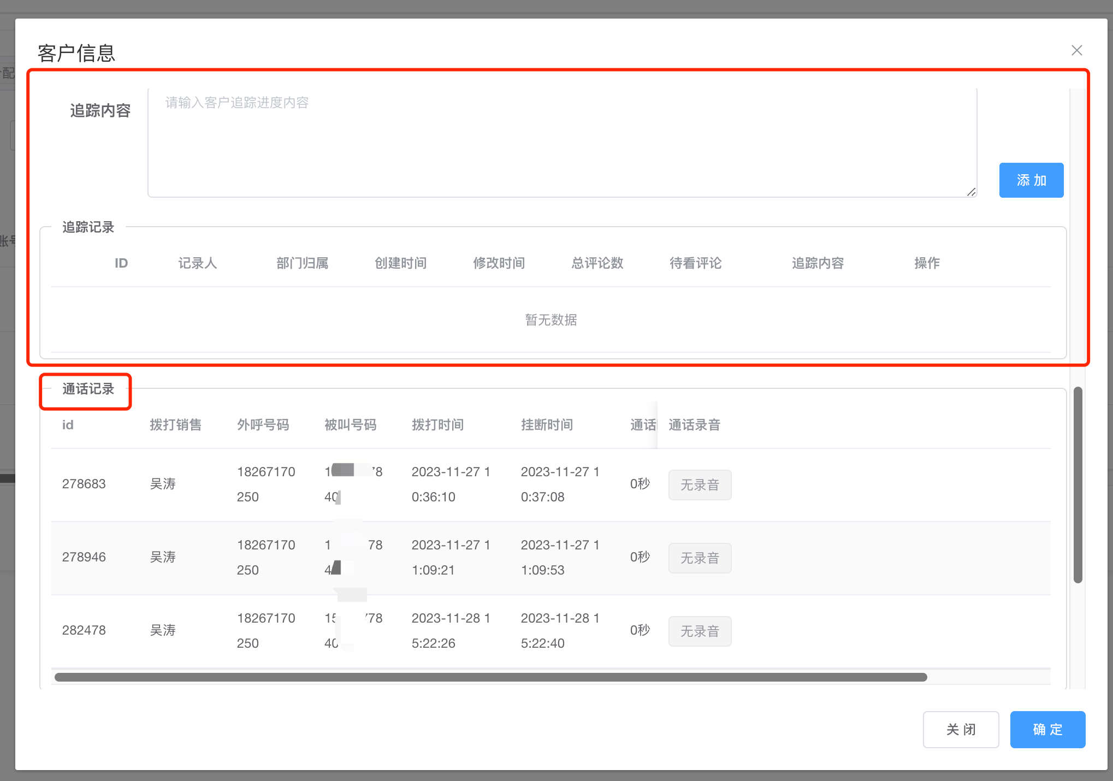Select call record row id 282478
The width and height of the screenshot is (1113, 781).
[84, 630]
